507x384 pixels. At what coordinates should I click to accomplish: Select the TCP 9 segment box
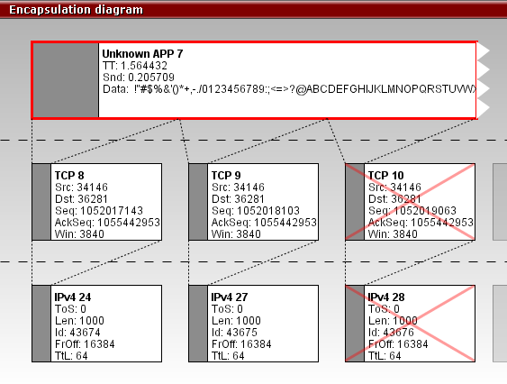(254, 202)
